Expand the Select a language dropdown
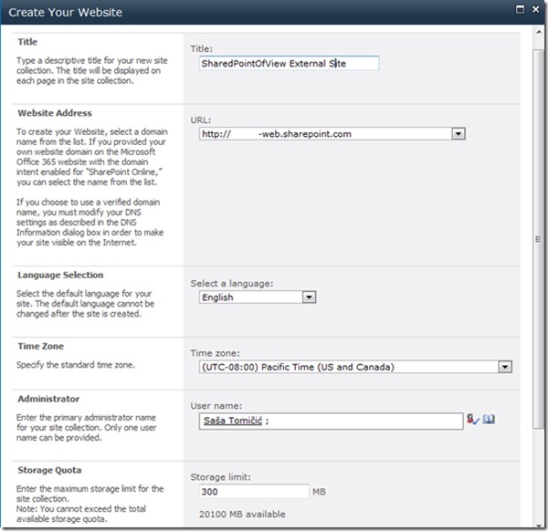The image size is (548, 531). [309, 297]
